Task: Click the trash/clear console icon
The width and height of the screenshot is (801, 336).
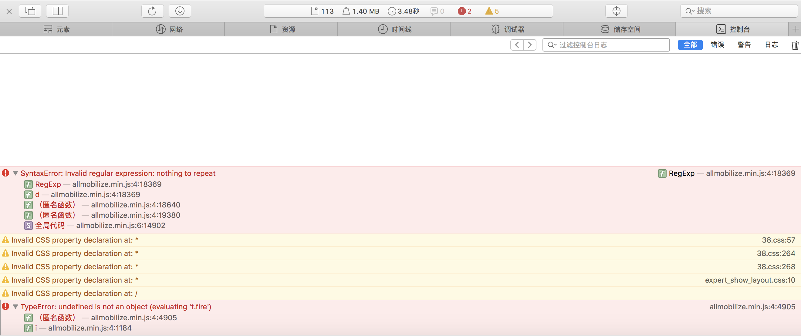Action: pyautogui.click(x=793, y=45)
